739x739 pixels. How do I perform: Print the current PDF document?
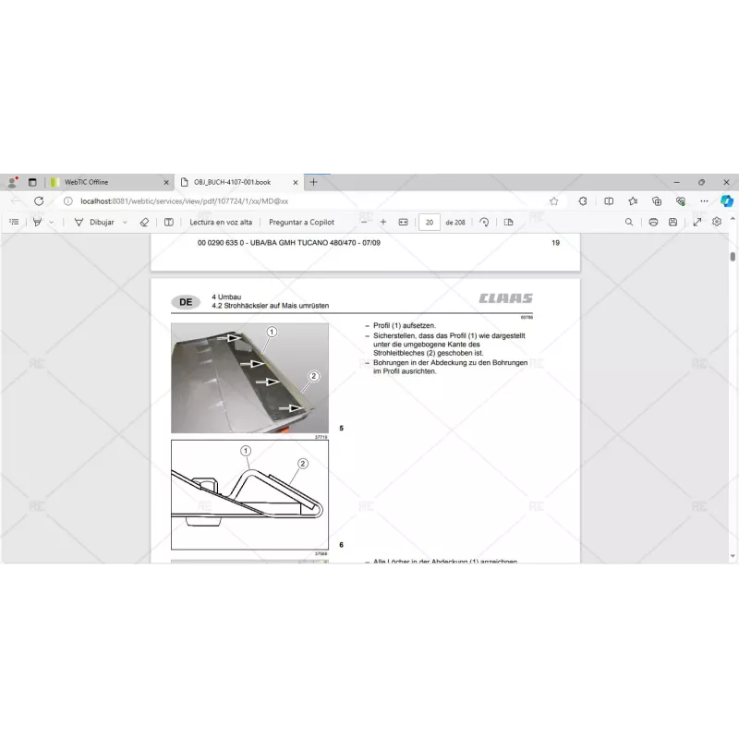tap(653, 222)
